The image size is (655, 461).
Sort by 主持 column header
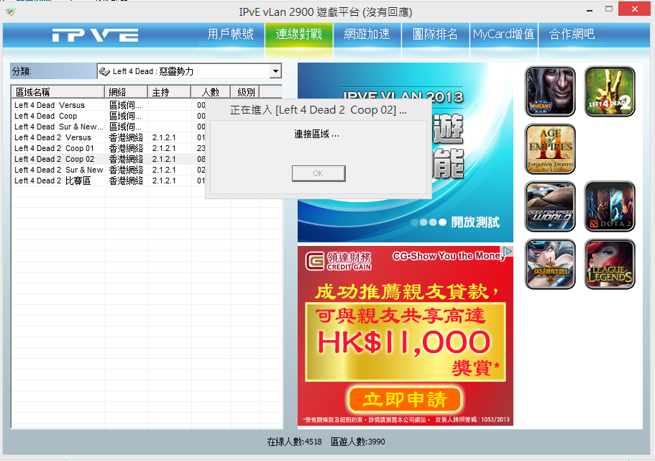169,92
